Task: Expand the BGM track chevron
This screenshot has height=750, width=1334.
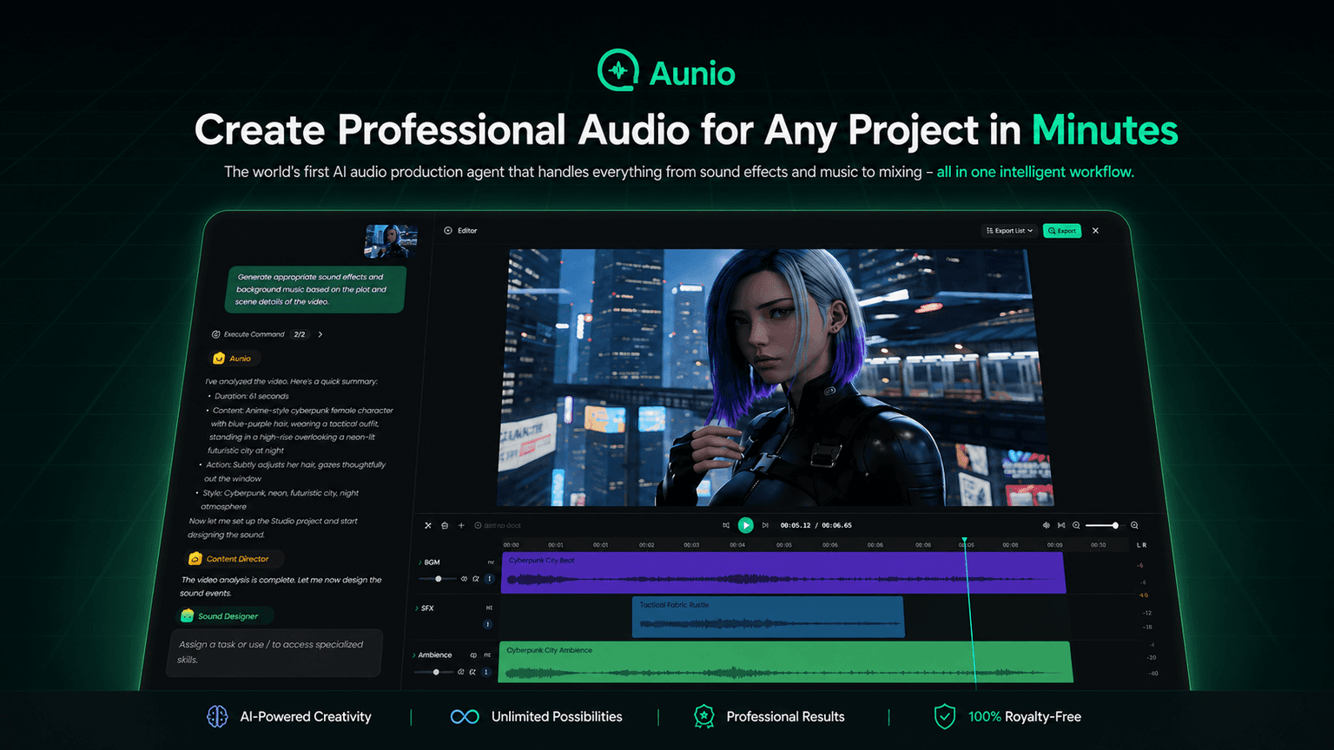Action: pyautogui.click(x=419, y=562)
